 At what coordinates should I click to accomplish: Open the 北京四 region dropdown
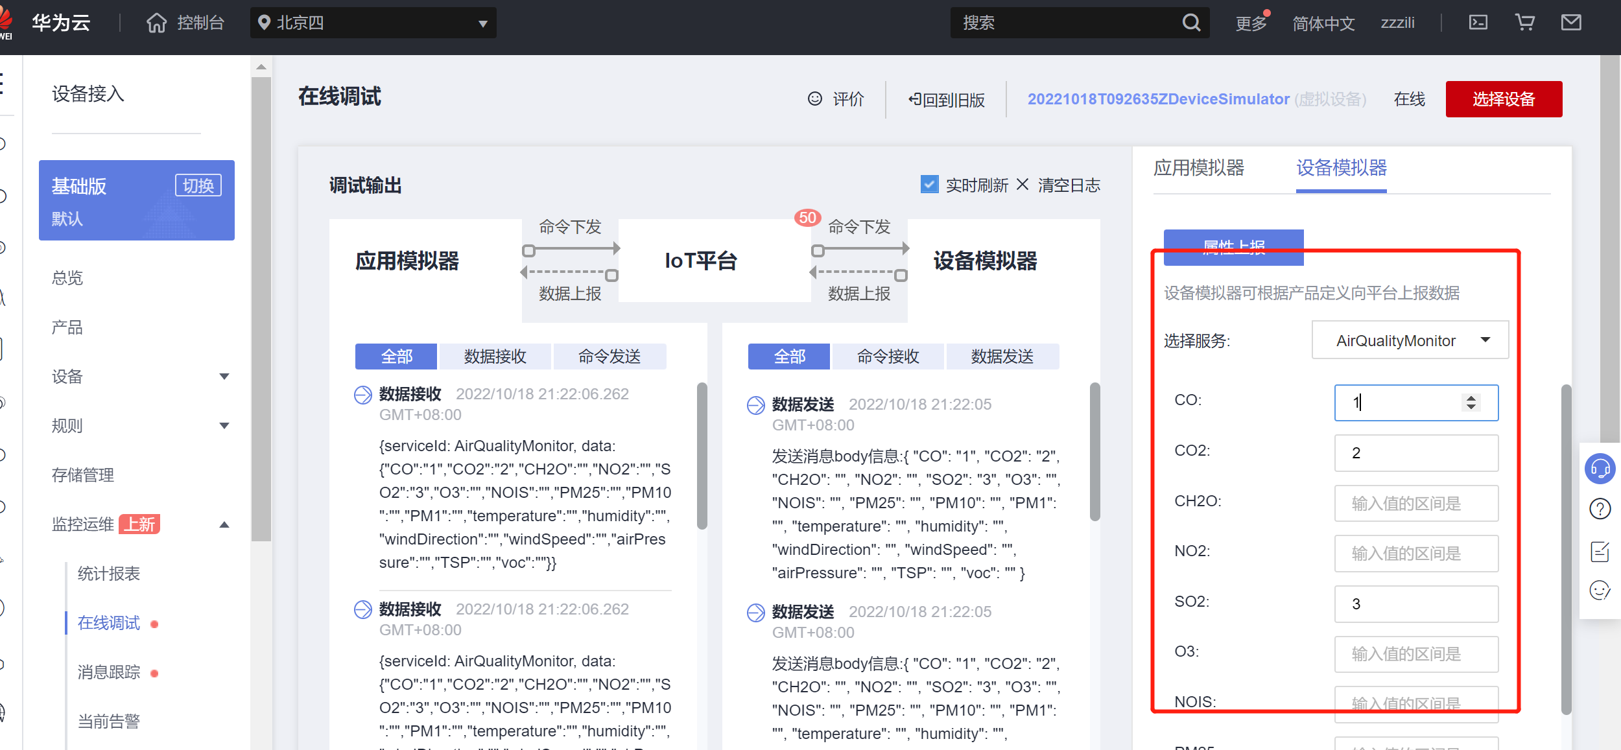click(x=373, y=23)
